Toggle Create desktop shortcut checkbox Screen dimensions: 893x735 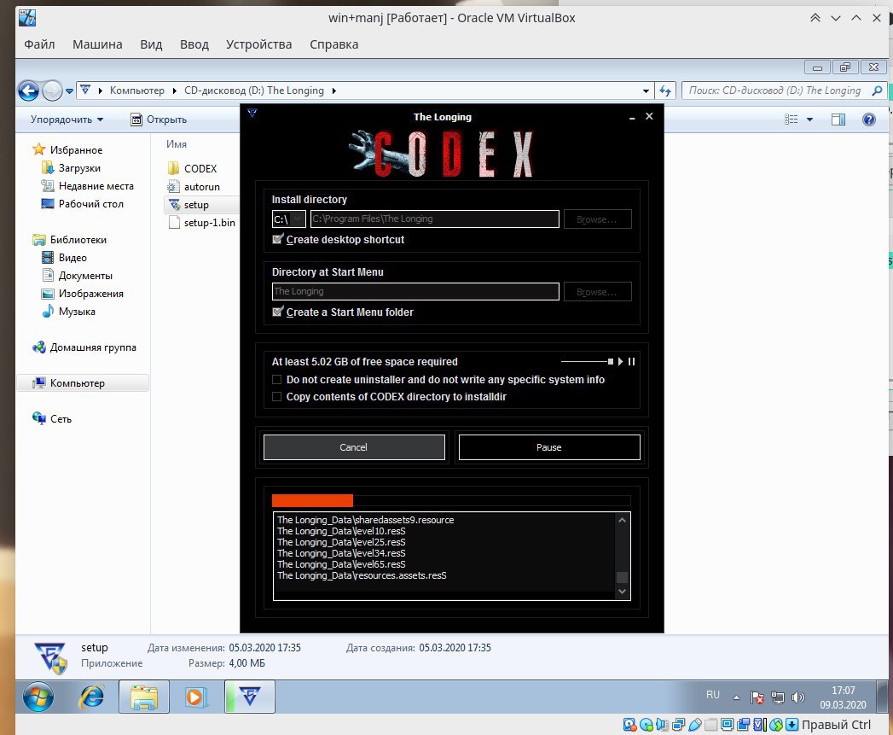pos(277,239)
